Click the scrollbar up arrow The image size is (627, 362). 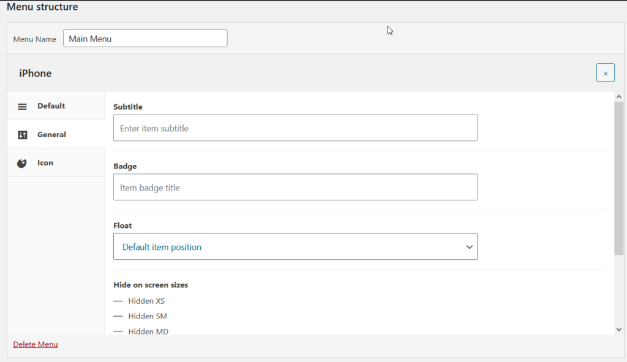[618, 96]
